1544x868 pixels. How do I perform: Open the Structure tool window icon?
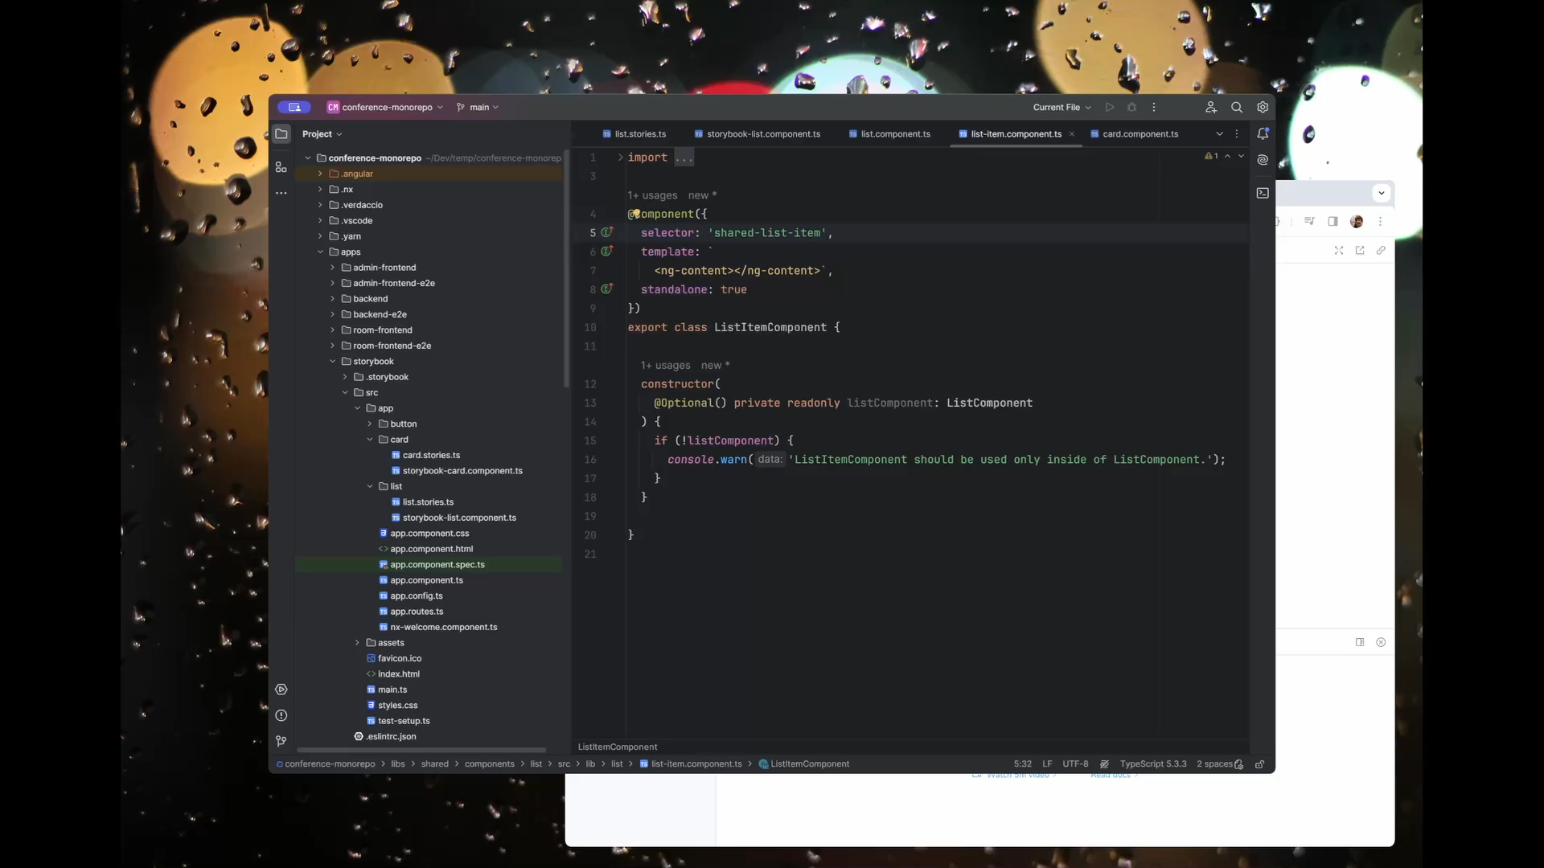click(x=281, y=167)
